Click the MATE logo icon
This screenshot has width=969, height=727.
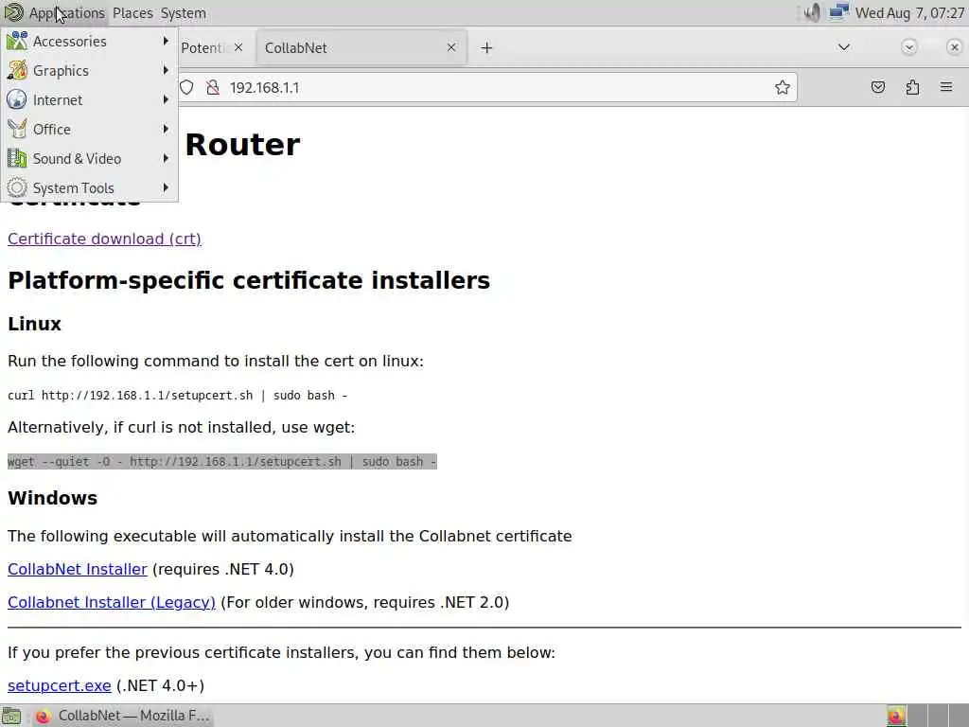pyautogui.click(x=13, y=12)
